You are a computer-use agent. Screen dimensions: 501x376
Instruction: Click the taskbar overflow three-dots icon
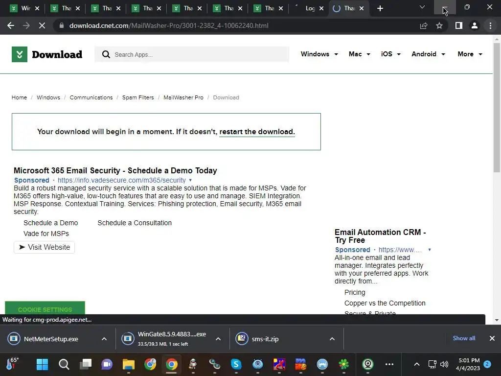click(389, 364)
